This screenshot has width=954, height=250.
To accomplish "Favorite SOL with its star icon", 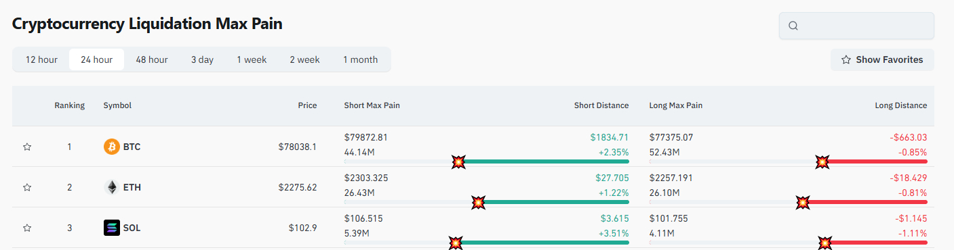I will (x=27, y=228).
